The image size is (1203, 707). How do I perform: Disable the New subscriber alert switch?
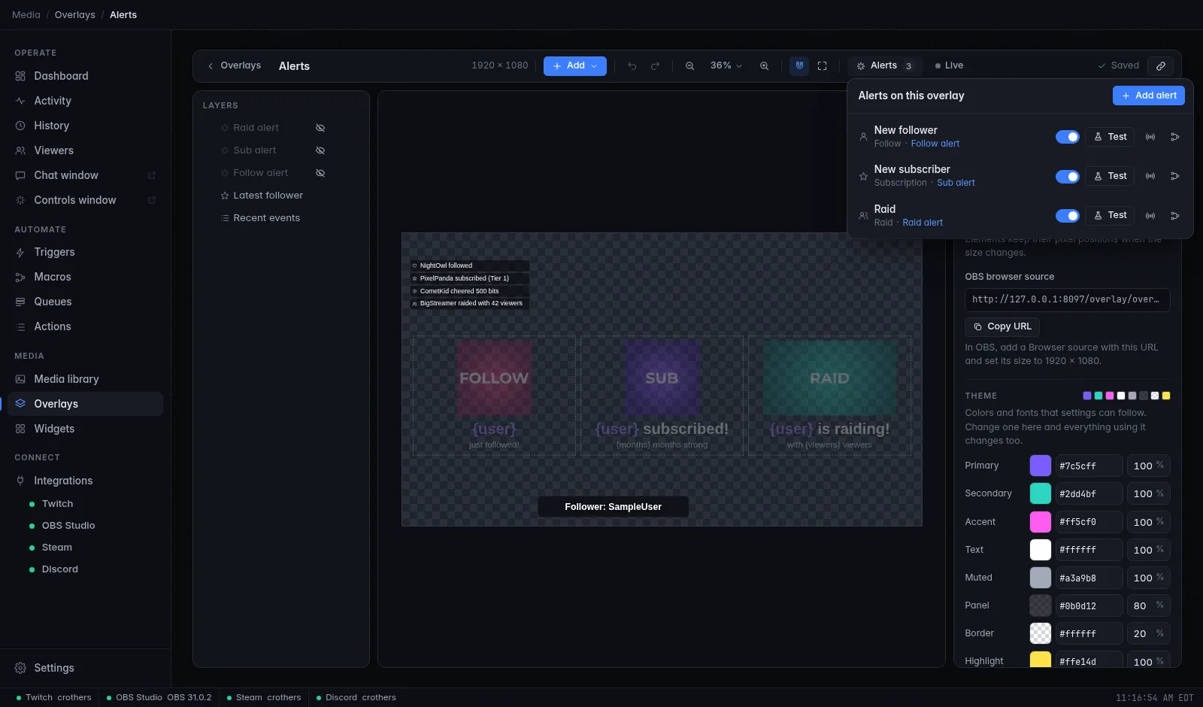[x=1068, y=176]
